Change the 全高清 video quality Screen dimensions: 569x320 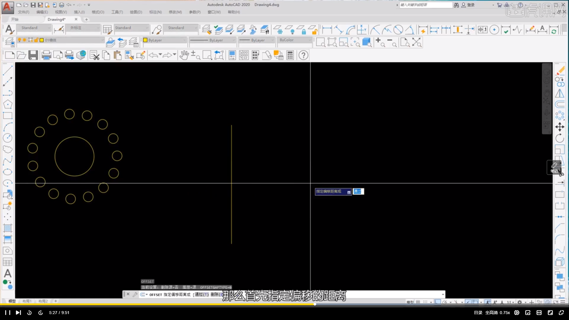[491, 313]
